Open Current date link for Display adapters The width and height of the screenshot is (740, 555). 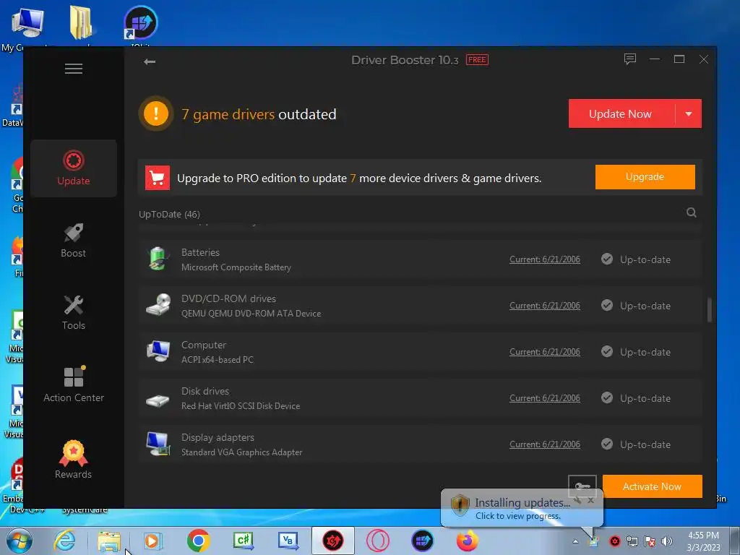545,444
